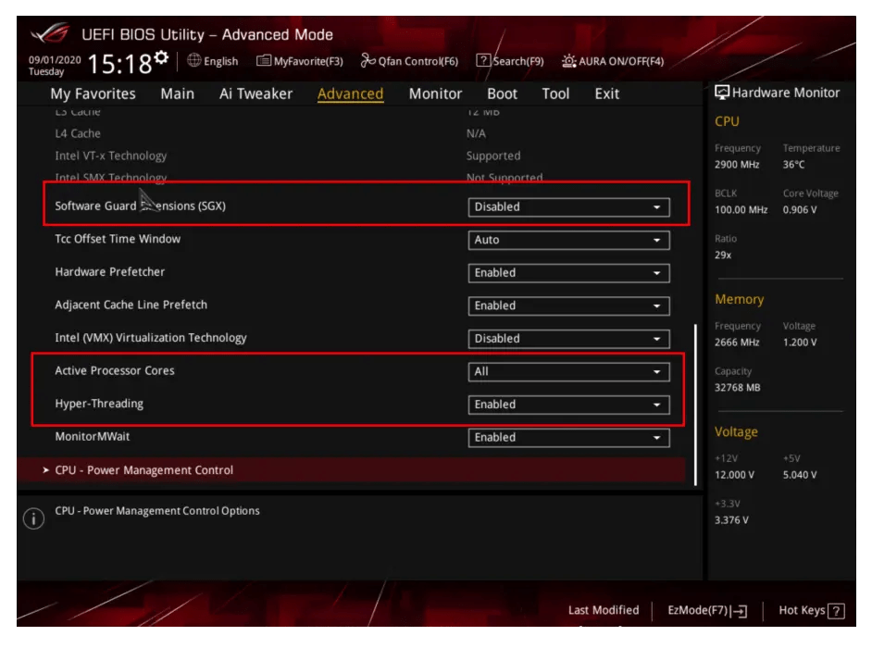Select the Advanced tab
Screen dimensions: 872x661
(350, 94)
